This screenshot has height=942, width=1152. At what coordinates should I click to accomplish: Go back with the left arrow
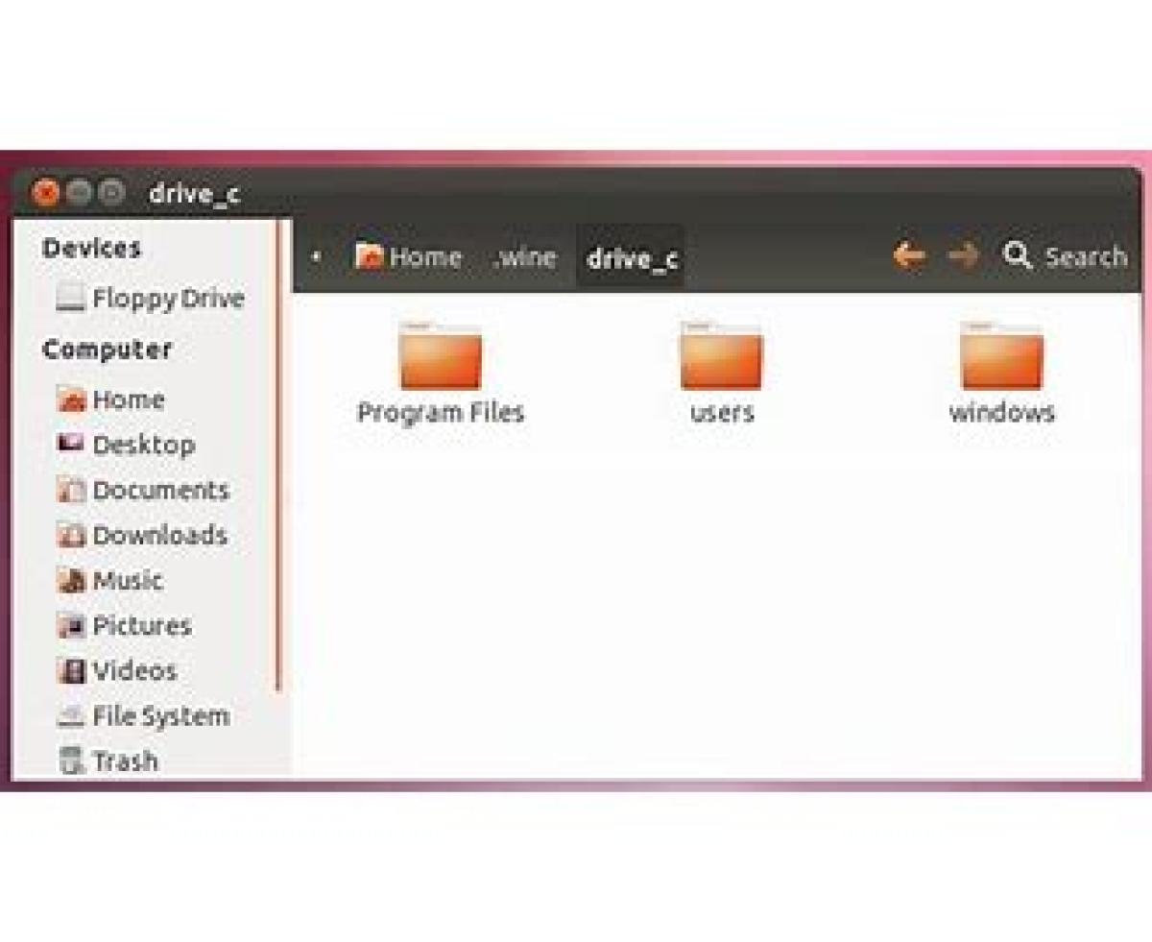point(909,255)
